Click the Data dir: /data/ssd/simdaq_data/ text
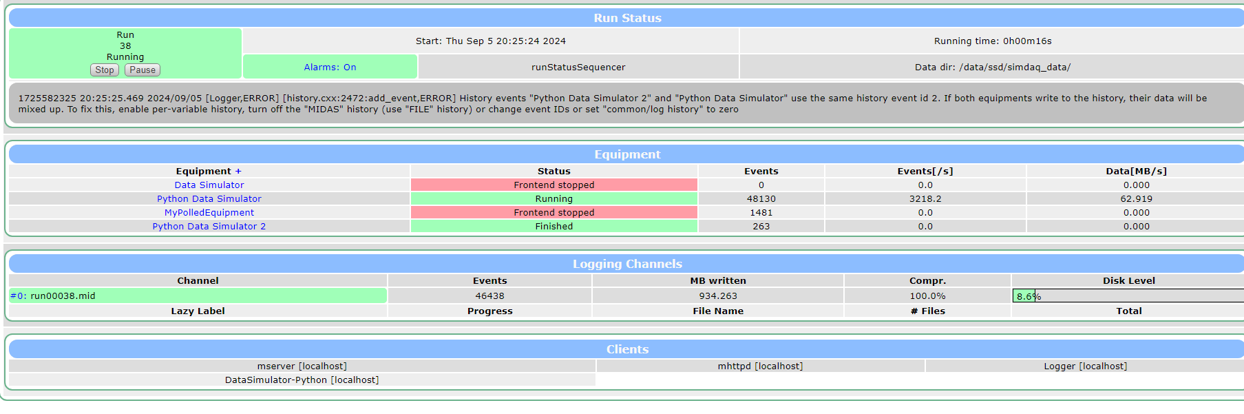Screen dimensions: 1244x414 993,67
